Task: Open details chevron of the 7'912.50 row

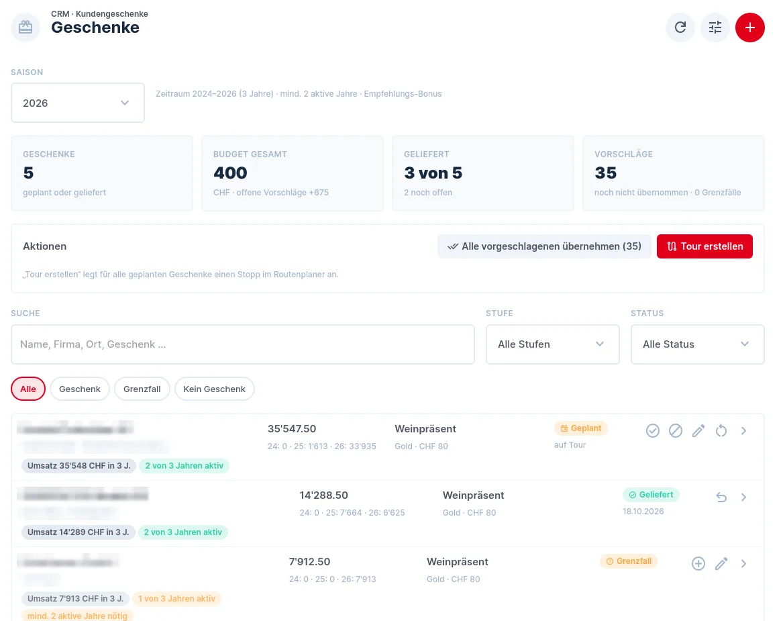Action: point(743,563)
